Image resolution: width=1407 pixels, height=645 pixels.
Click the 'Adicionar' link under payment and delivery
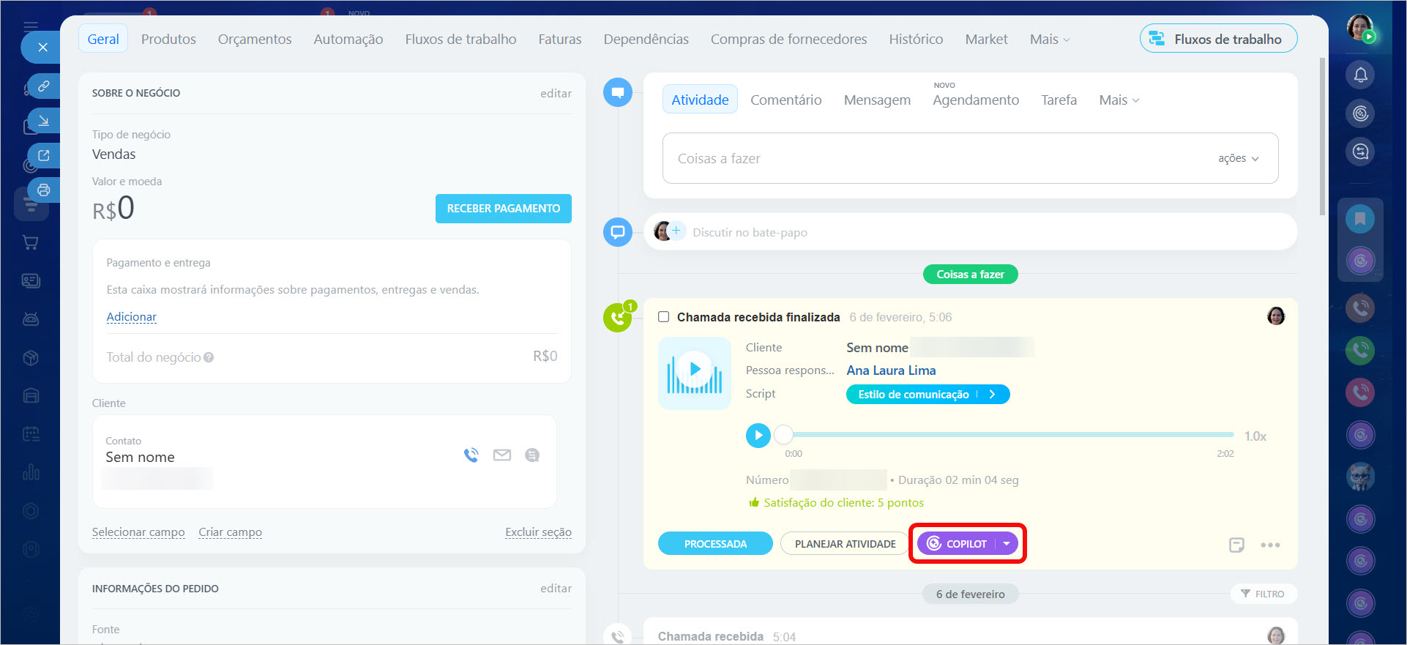click(132, 317)
